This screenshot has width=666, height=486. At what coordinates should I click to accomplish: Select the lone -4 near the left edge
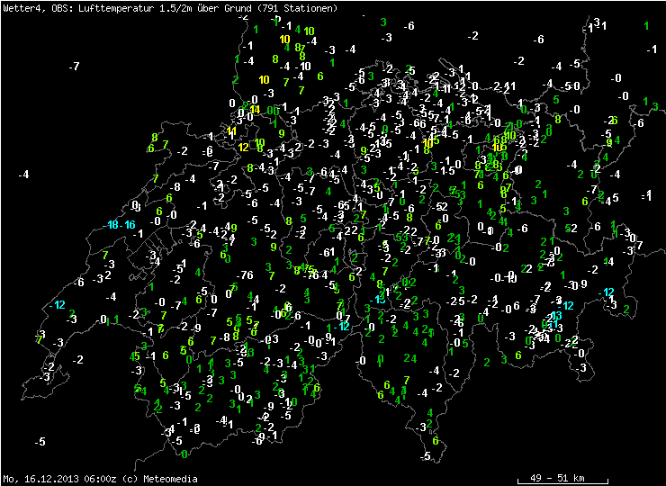coord(24,175)
